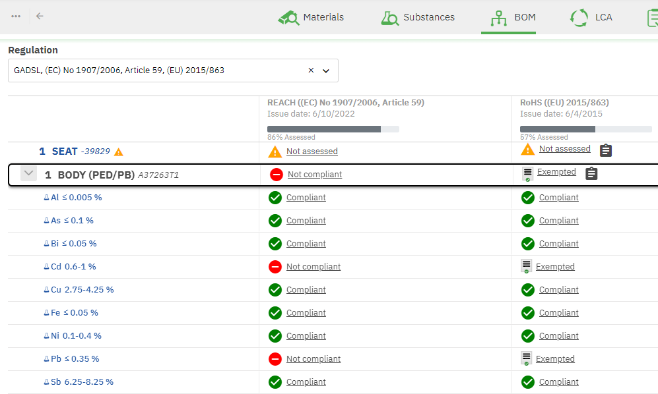658x394 pixels.
Task: Click the green compliant checkmark for Al REACH
Action: coord(275,198)
